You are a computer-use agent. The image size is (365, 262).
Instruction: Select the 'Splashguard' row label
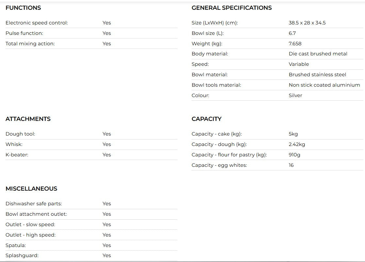tap(22, 255)
